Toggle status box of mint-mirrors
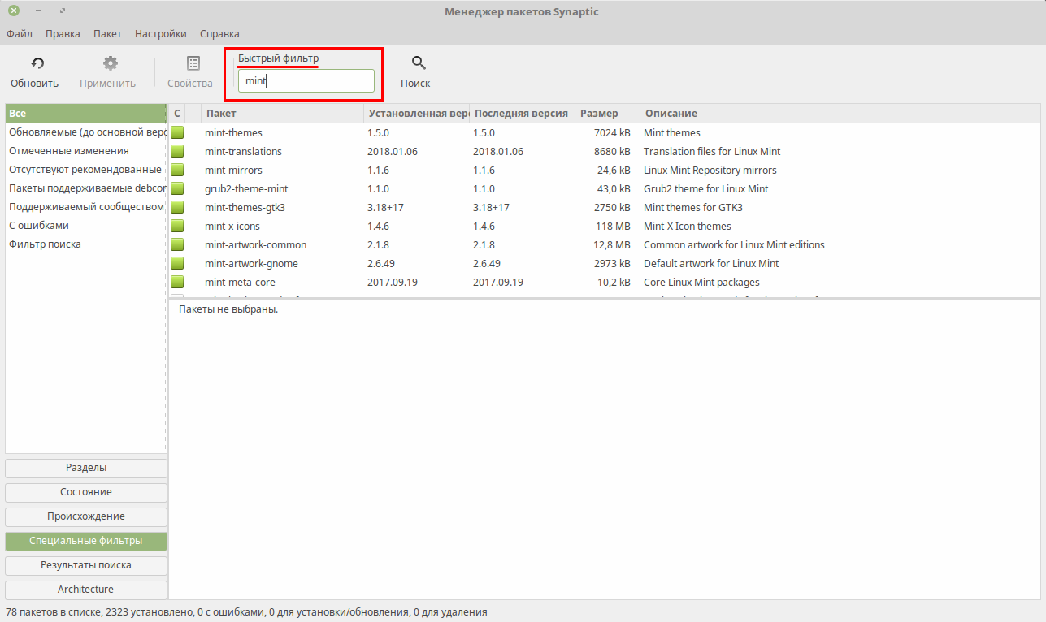Viewport: 1046px width, 622px height. point(177,170)
